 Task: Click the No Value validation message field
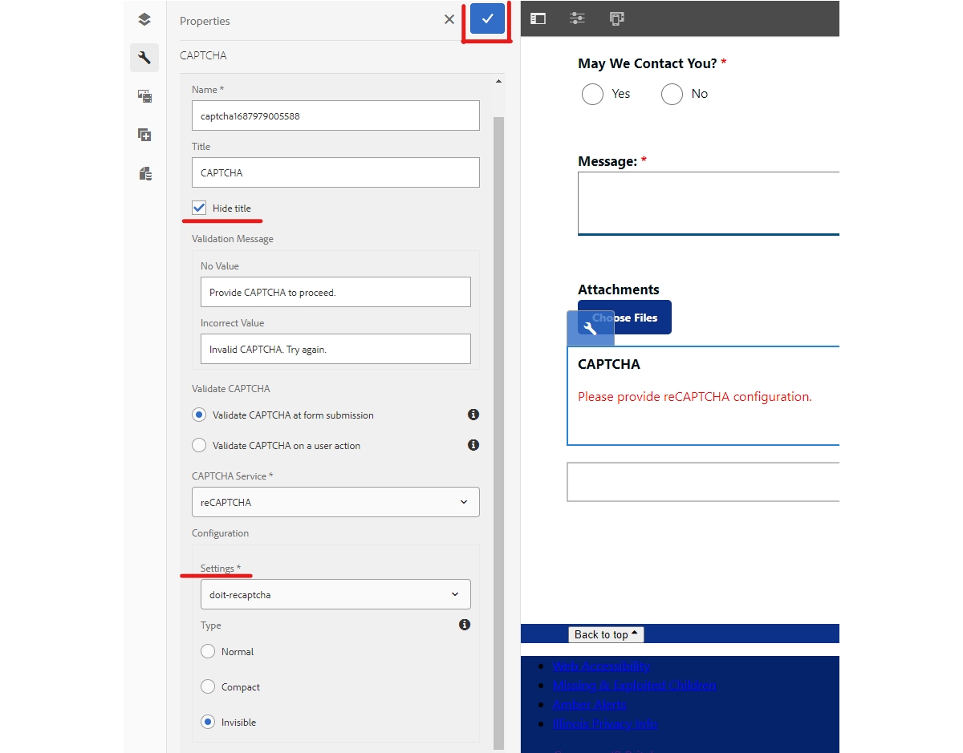(335, 292)
